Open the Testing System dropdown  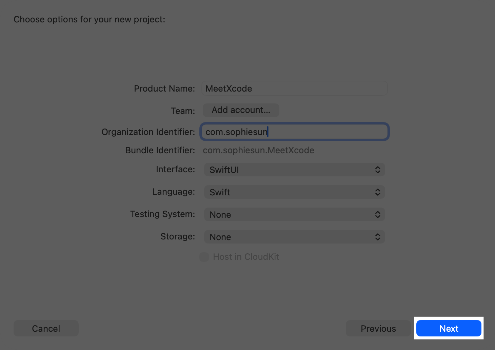point(294,214)
